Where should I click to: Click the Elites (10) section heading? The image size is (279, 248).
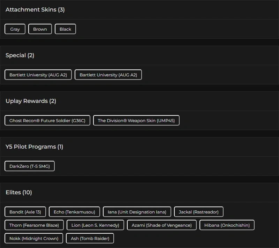point(19,193)
